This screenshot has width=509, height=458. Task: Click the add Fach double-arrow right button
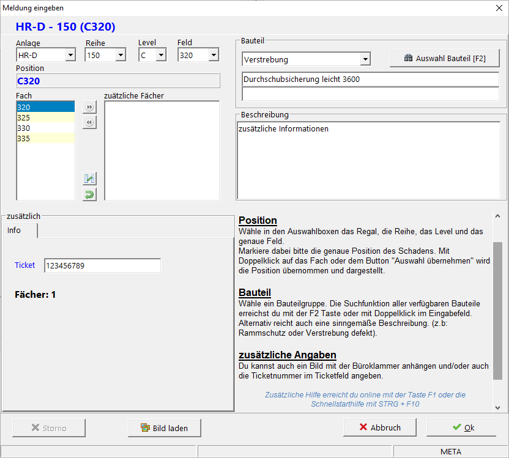(x=89, y=108)
